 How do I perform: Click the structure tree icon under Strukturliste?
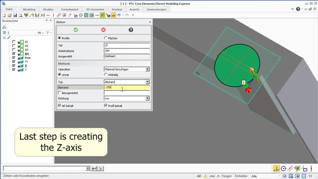(4, 27)
